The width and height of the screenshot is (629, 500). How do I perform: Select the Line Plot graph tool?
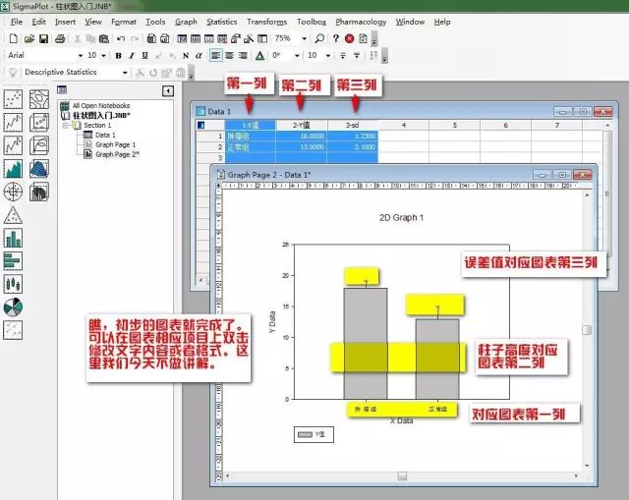point(13,122)
